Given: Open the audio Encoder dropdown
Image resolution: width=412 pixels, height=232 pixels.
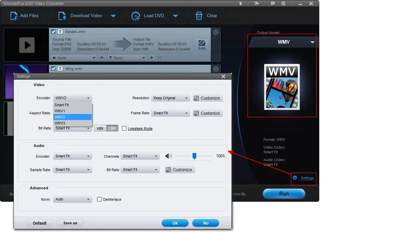Looking at the screenshot, I should pyautogui.click(x=73, y=156).
